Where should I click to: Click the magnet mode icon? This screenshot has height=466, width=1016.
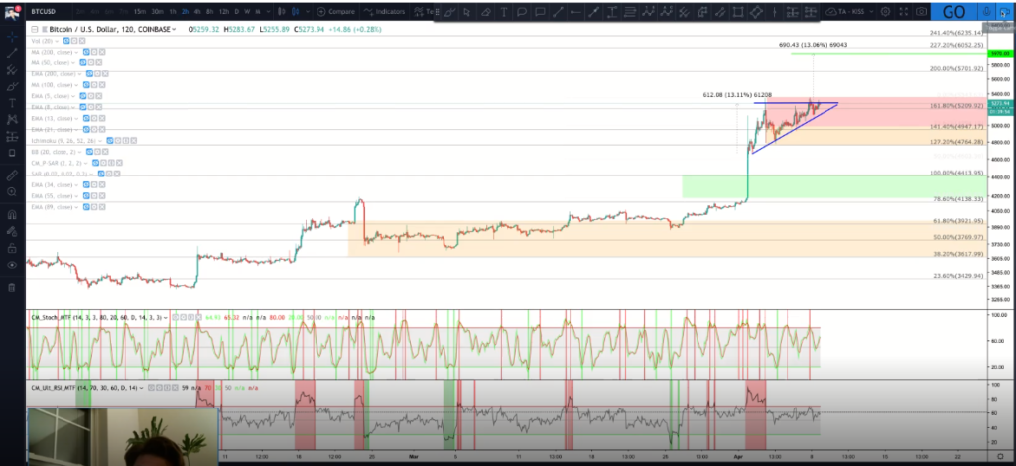click(12, 215)
